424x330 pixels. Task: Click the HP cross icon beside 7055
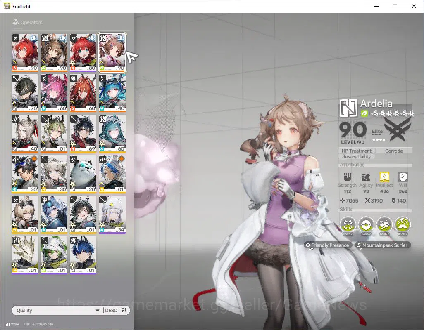(x=342, y=200)
